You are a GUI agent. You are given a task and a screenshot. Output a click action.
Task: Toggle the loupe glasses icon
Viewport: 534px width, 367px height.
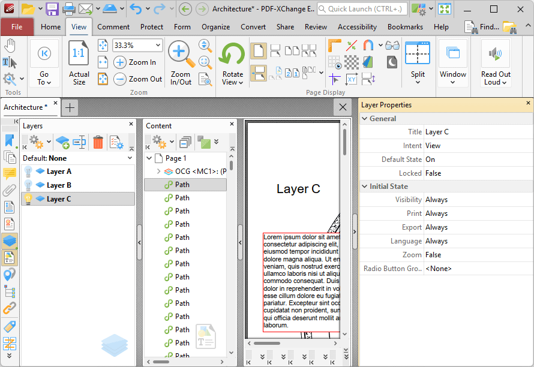(392, 46)
